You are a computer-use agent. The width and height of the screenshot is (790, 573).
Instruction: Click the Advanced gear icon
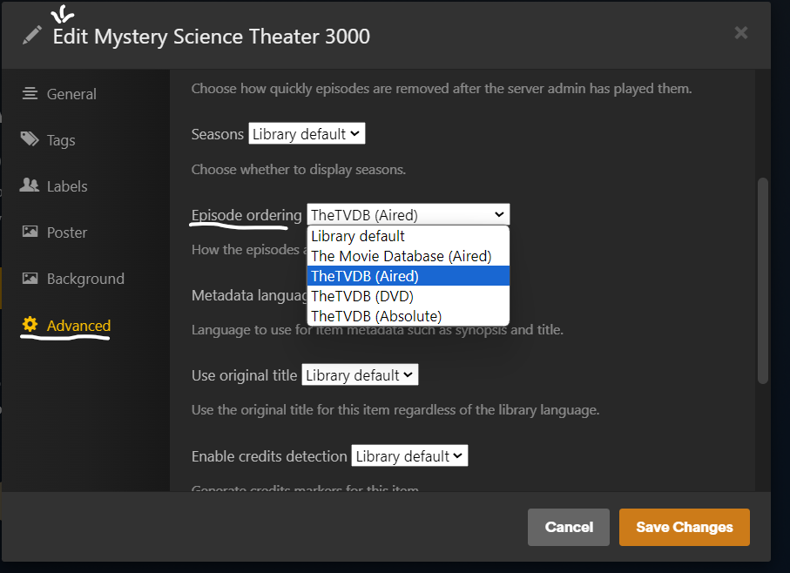point(30,325)
